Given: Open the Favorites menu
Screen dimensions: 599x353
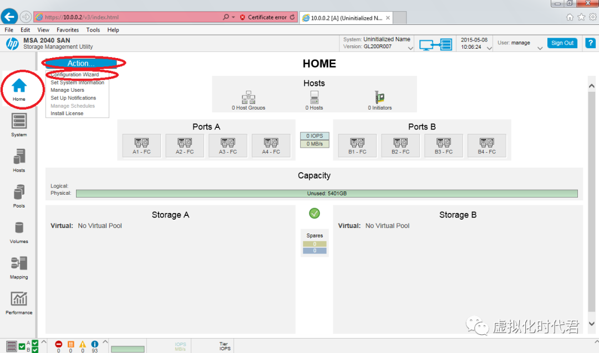Looking at the screenshot, I should click(68, 30).
